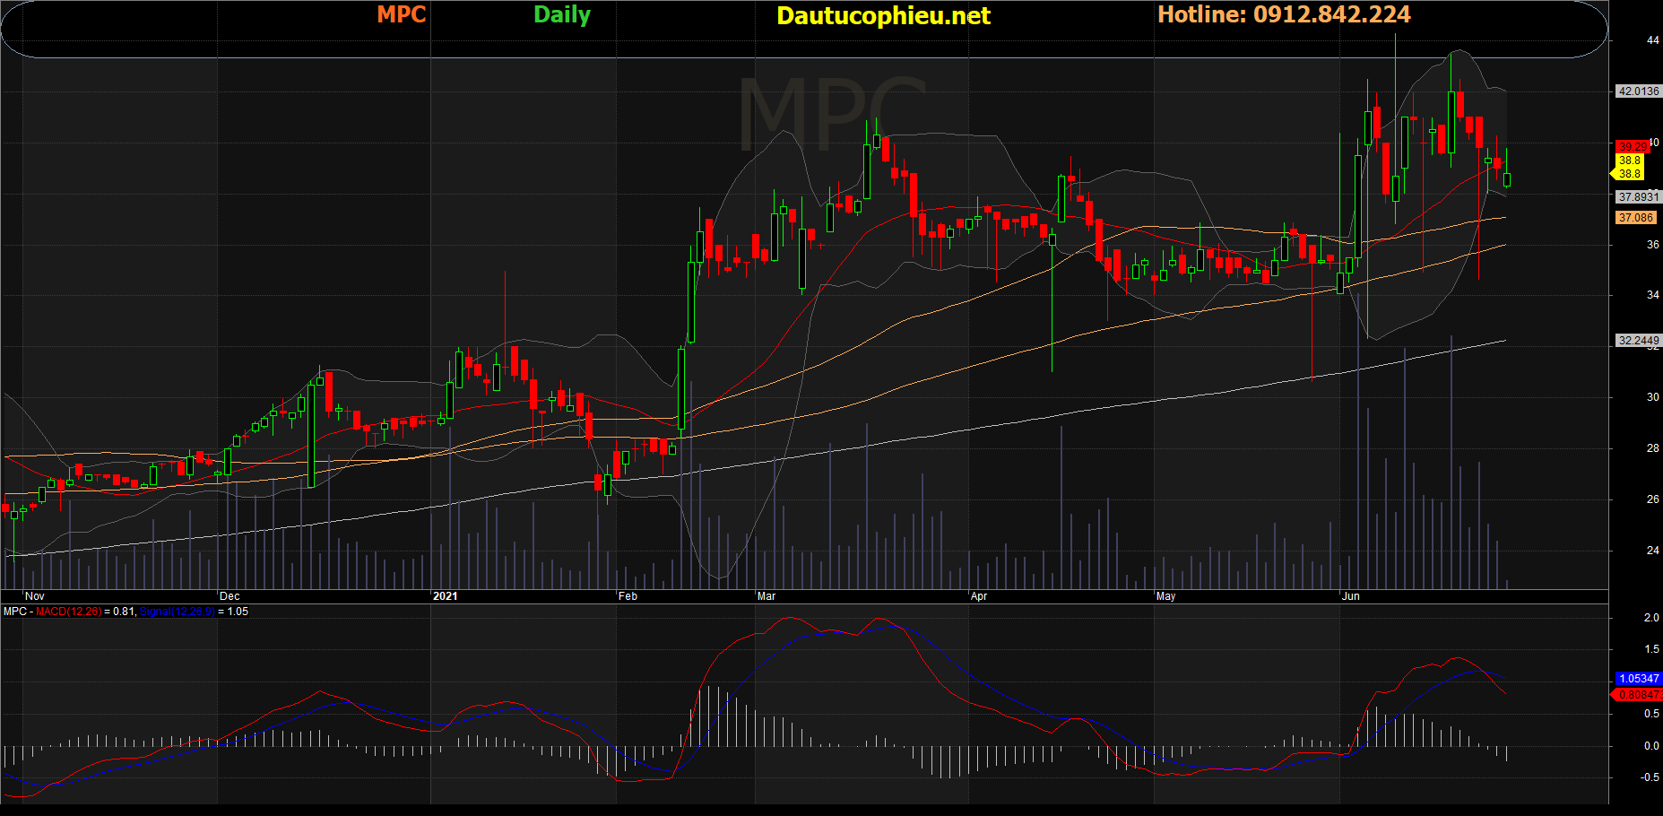Click the 0.0 MACD axis label
The height and width of the screenshot is (816, 1663).
click(1651, 746)
